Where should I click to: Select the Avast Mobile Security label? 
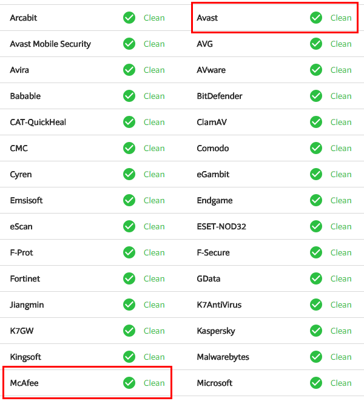pos(50,44)
